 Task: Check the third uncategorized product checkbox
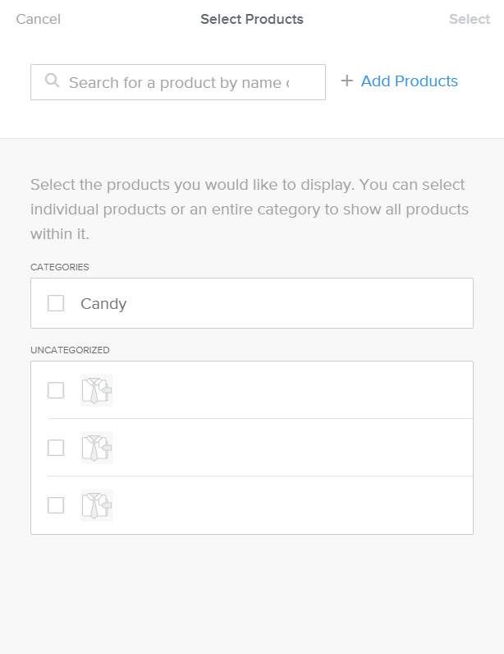tap(56, 505)
